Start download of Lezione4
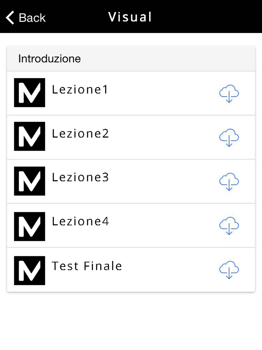This screenshot has width=262, height=350. 229,226
